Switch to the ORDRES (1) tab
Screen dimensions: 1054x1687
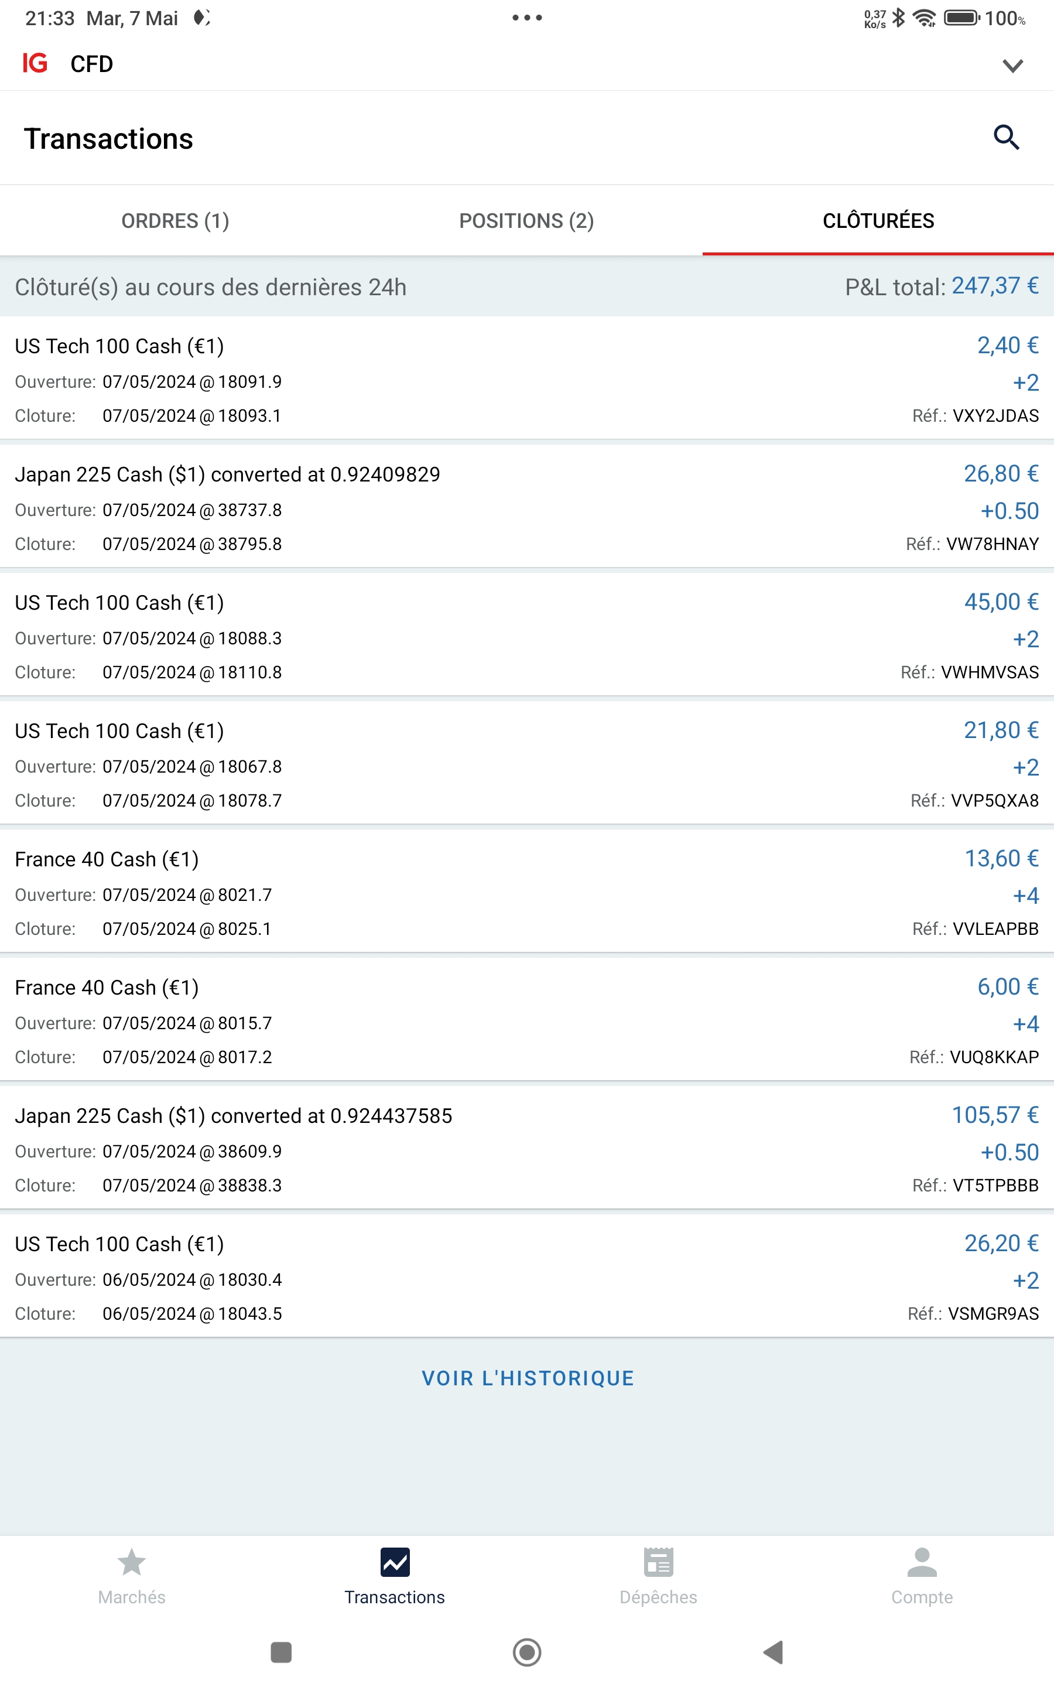tap(176, 221)
